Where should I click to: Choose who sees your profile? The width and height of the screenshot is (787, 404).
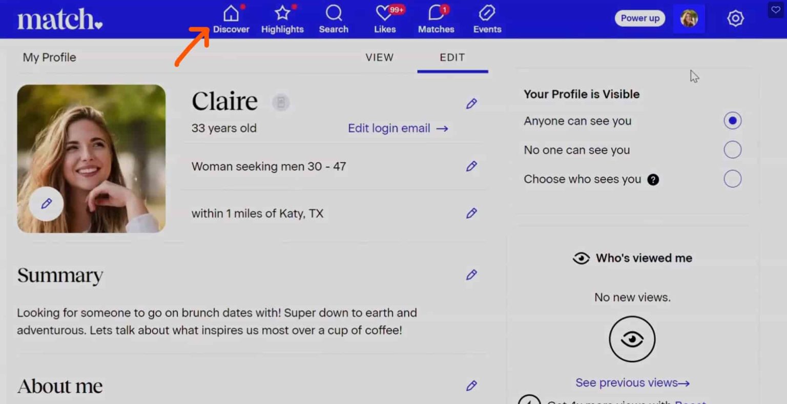[732, 179]
